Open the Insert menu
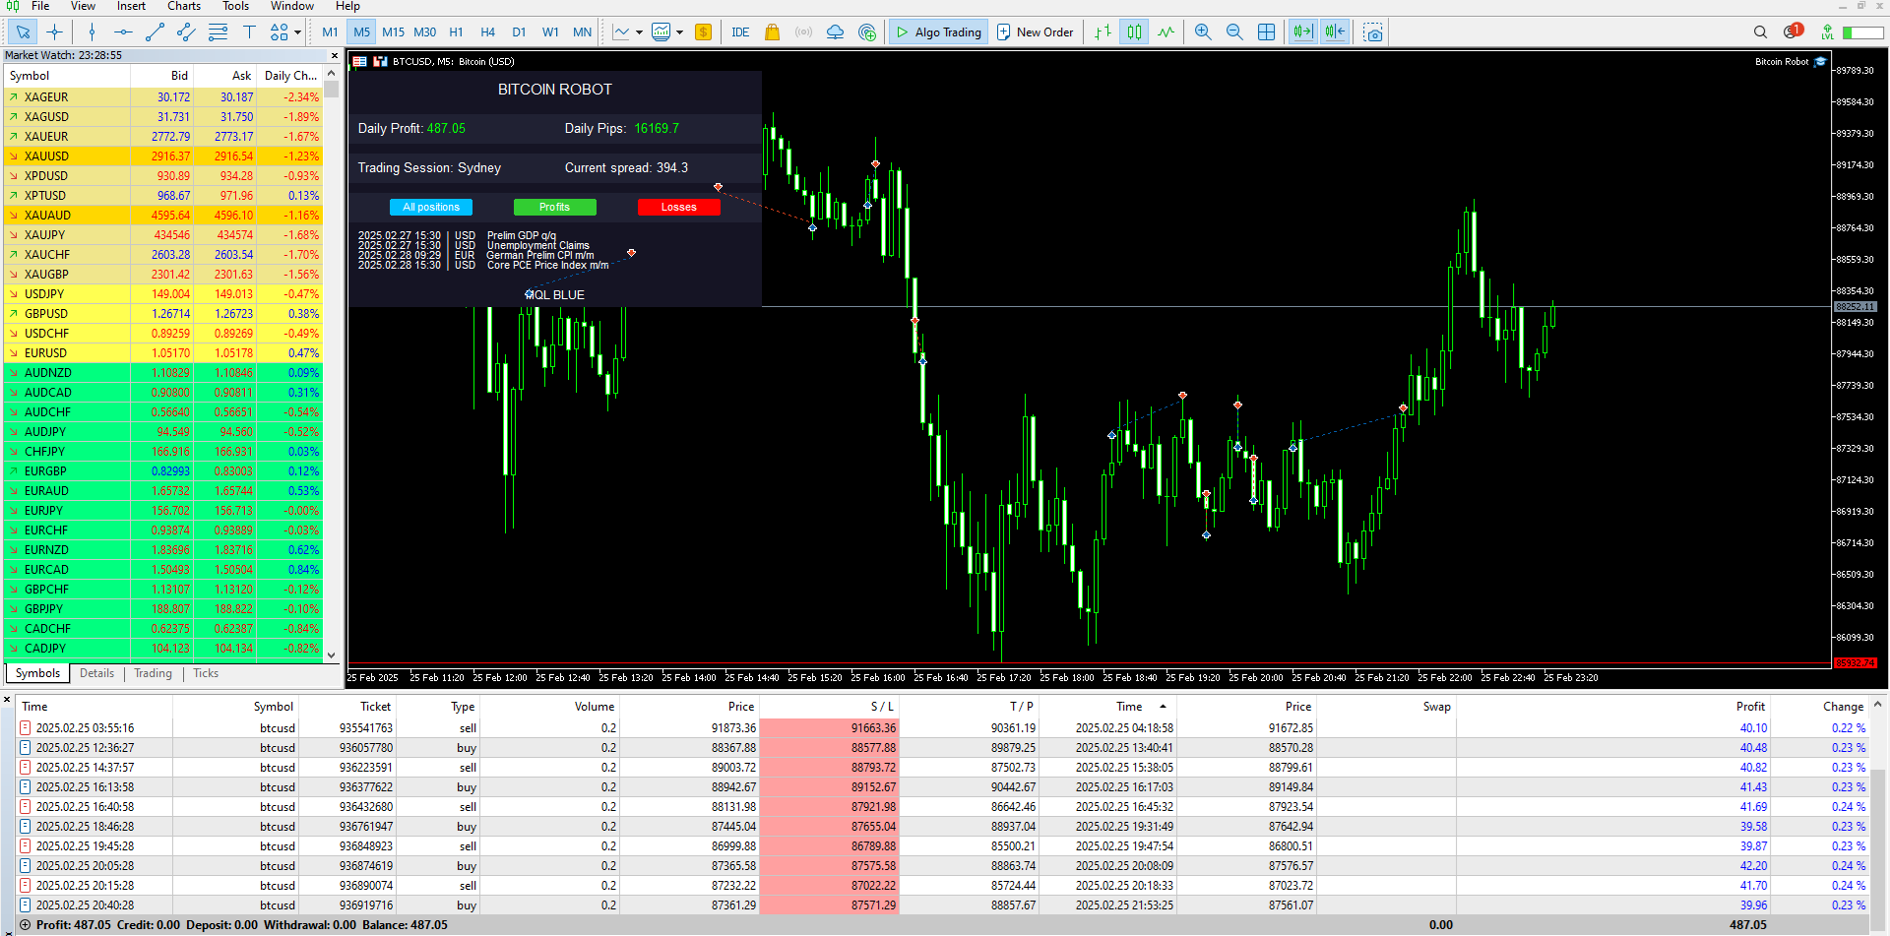The width and height of the screenshot is (1890, 936). coord(131,6)
